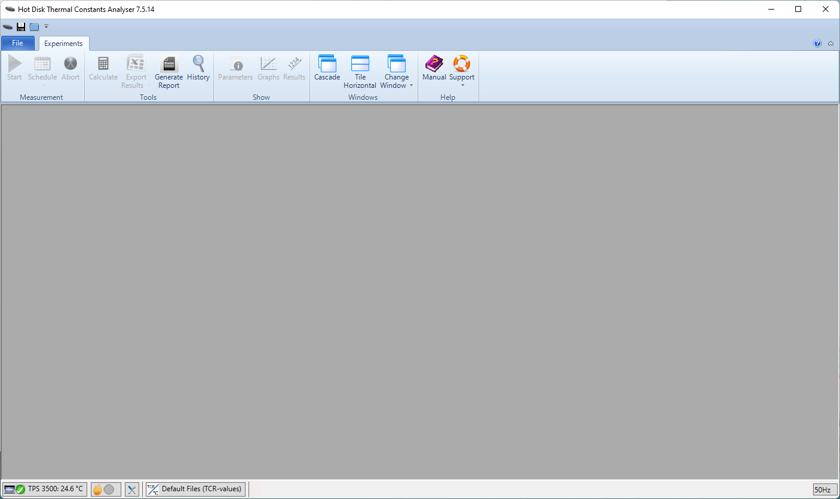840x499 pixels.
Task: Collapse the ribbon with the chevron
Action: 830,43
